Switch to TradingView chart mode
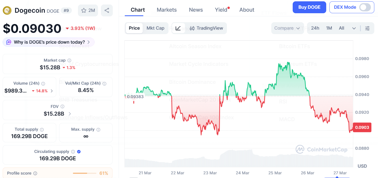Image resolution: width=378 pixels, height=178 pixels. coord(207,28)
